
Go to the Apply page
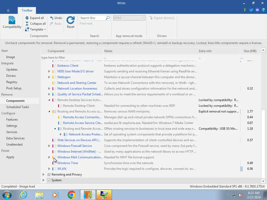pos(10,157)
